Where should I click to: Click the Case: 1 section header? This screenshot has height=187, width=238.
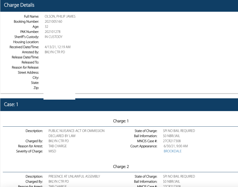[119, 104]
